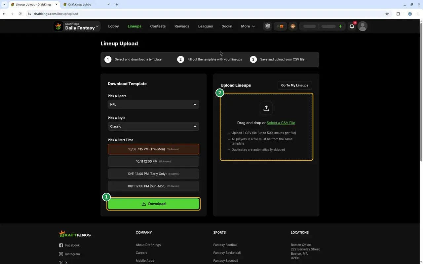Open the notifications bell

click(352, 26)
